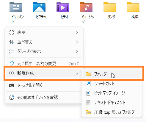Open the 検索 folder icon
The height and width of the screenshot is (122, 146).
[x=133, y=7]
